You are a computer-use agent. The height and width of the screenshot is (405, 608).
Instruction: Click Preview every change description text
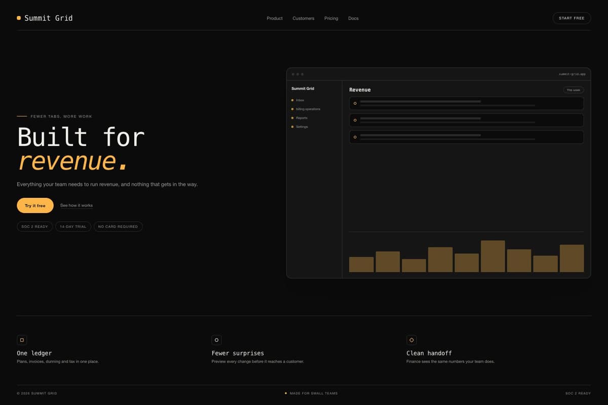(x=257, y=361)
